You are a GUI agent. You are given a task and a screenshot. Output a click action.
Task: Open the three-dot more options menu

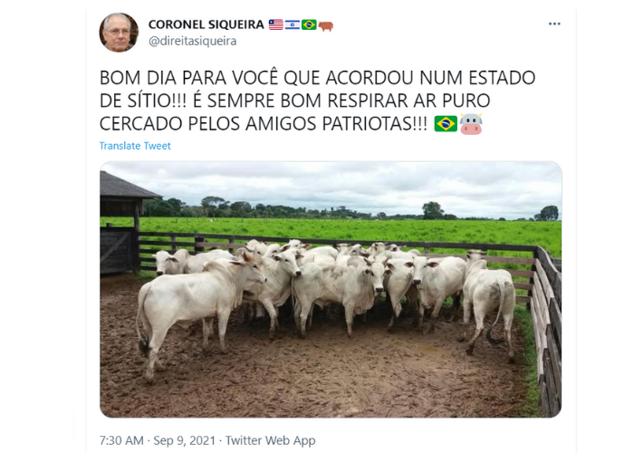pos(554,24)
